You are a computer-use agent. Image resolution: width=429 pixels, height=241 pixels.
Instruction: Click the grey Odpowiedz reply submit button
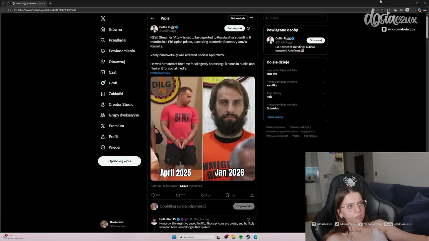coord(244,206)
